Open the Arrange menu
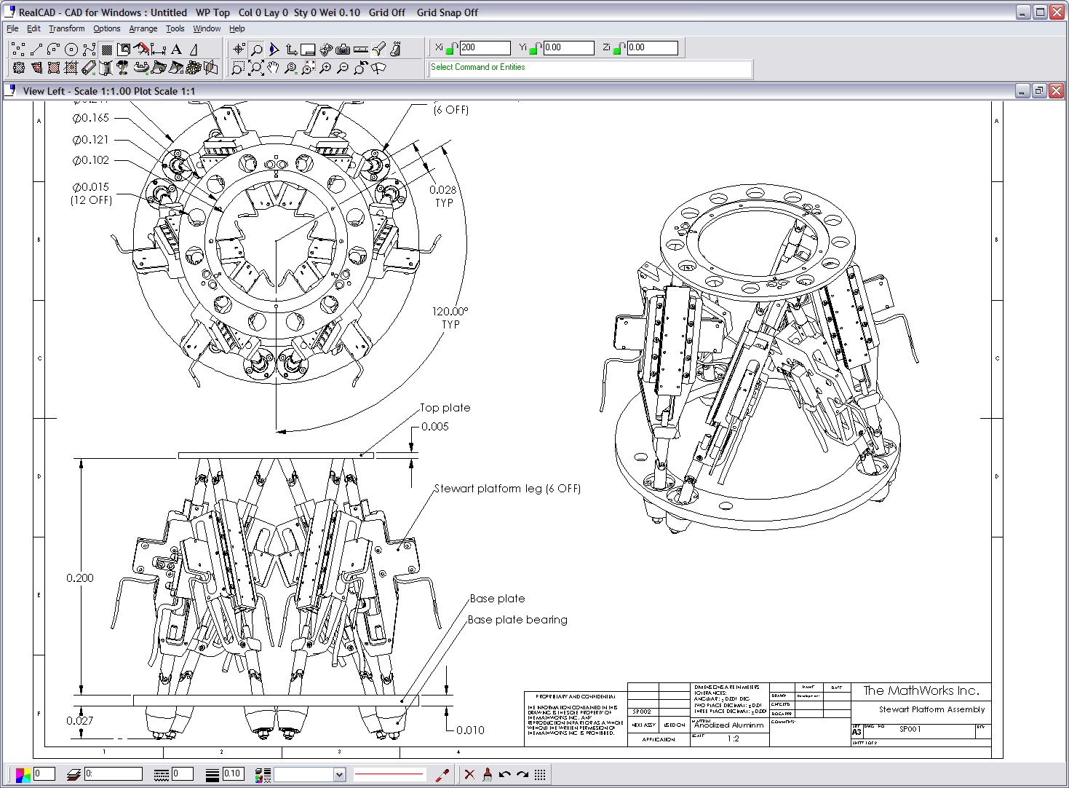The height and width of the screenshot is (788, 1069). (x=143, y=28)
